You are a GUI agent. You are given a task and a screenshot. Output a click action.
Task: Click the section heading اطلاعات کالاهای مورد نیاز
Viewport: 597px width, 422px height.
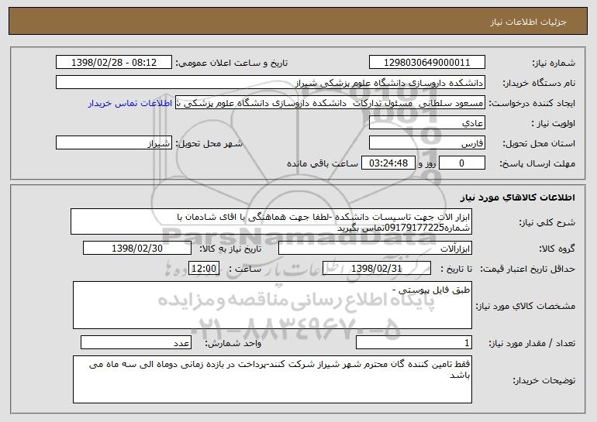point(517,197)
